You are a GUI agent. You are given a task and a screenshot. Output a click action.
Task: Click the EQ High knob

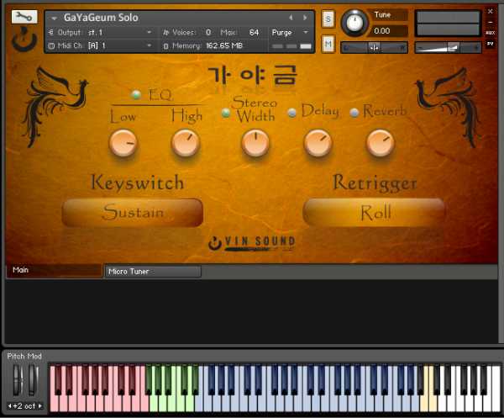click(186, 143)
